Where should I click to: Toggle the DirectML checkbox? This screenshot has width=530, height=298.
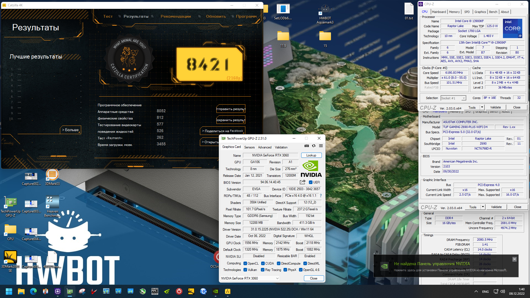point(305,264)
